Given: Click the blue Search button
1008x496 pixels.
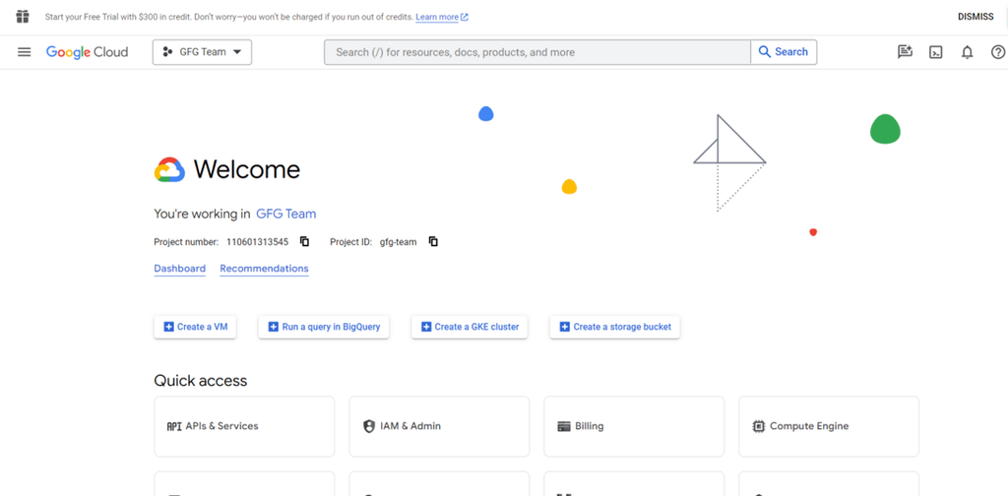Looking at the screenshot, I should click(x=784, y=52).
